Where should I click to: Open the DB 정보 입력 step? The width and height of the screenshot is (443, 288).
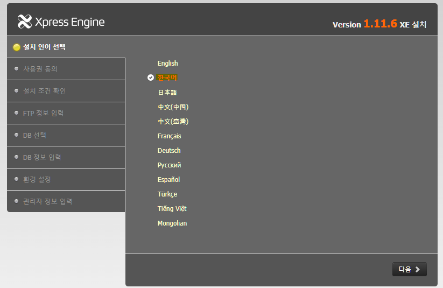coord(66,157)
